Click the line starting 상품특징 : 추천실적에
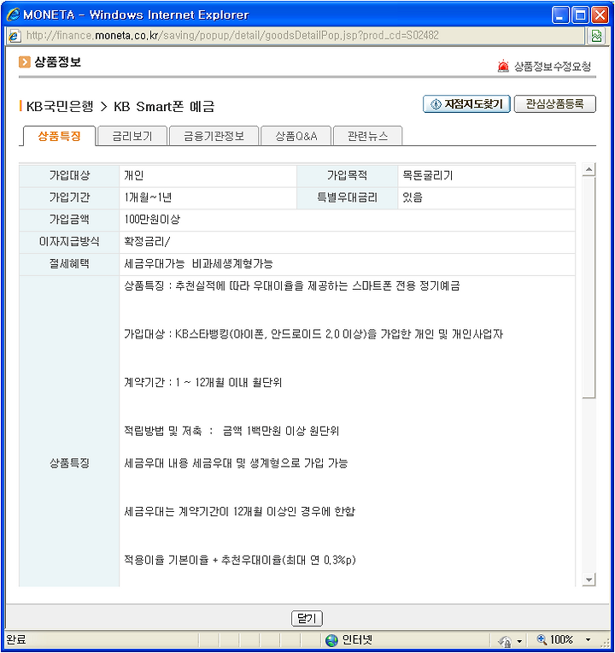 click(x=292, y=286)
